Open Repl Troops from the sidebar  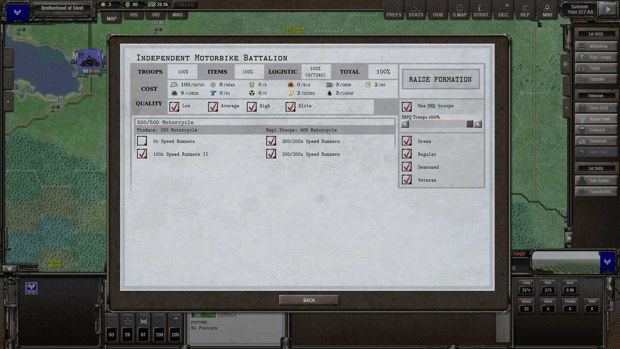[x=595, y=57]
